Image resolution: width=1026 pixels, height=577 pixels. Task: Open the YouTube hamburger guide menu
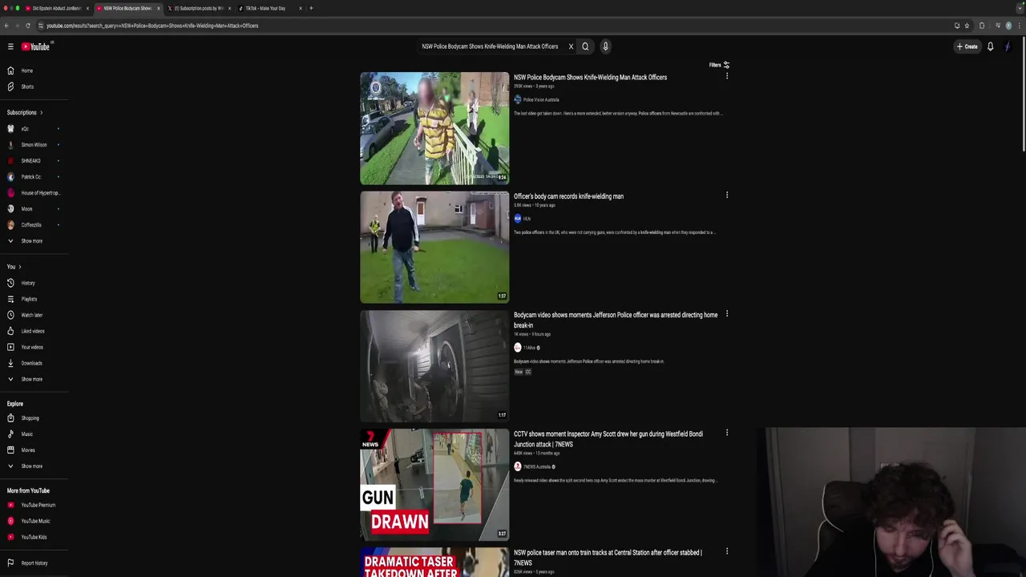pyautogui.click(x=10, y=46)
